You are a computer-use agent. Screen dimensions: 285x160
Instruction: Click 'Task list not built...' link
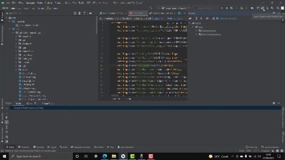228,19
